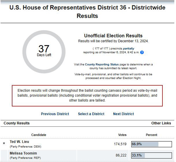Image resolution: width=176 pixels, height=162 pixels.
Task: Click the Candidate column header
Action: point(39,135)
